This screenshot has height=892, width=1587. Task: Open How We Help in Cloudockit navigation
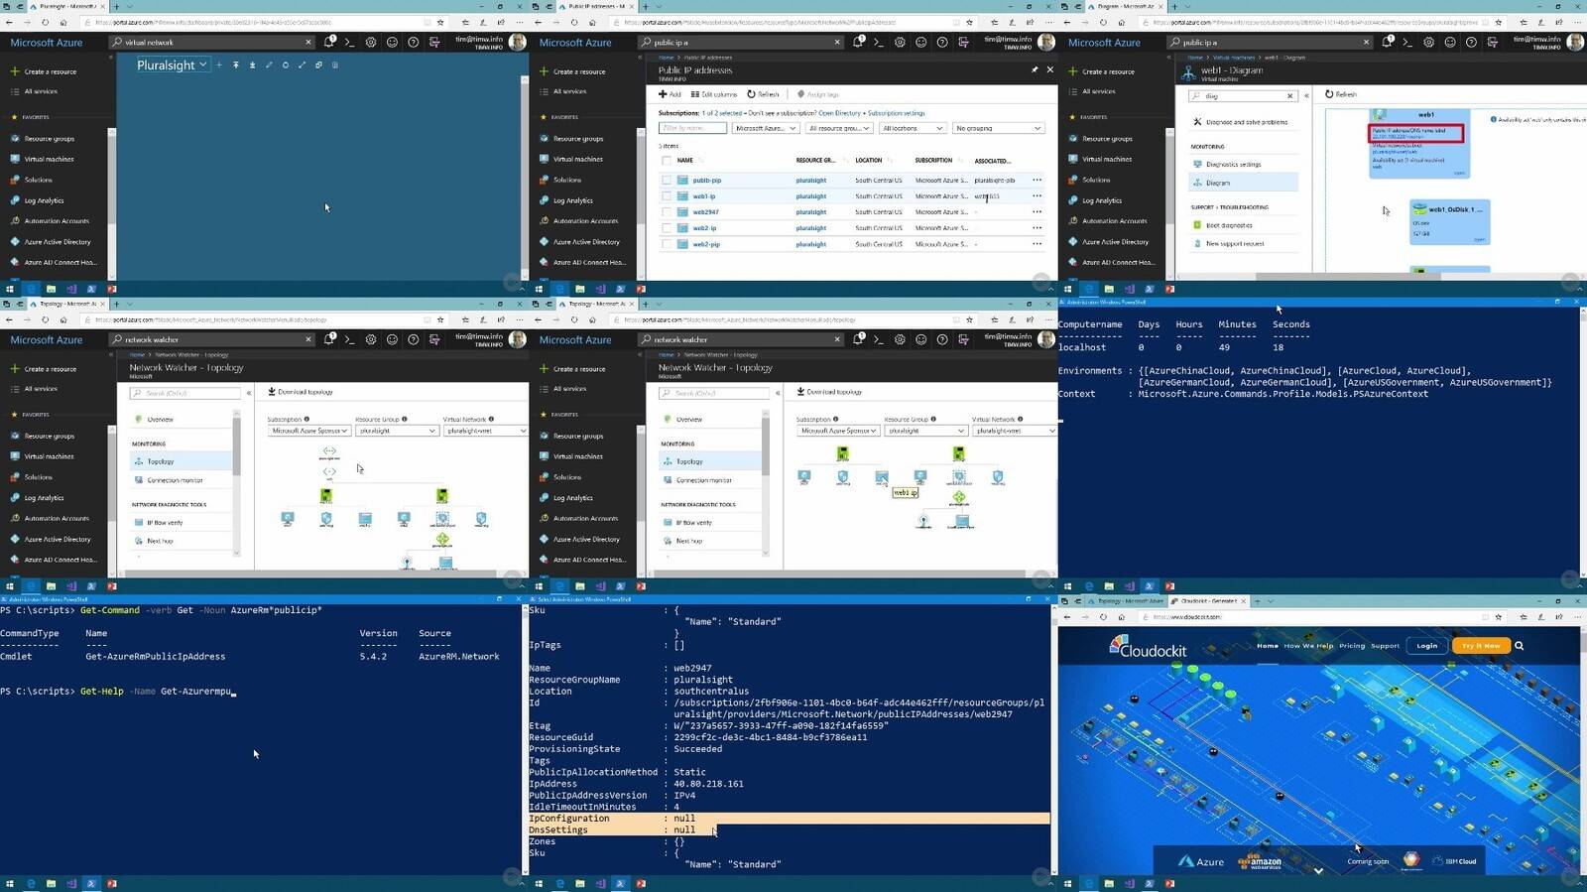1308,646
